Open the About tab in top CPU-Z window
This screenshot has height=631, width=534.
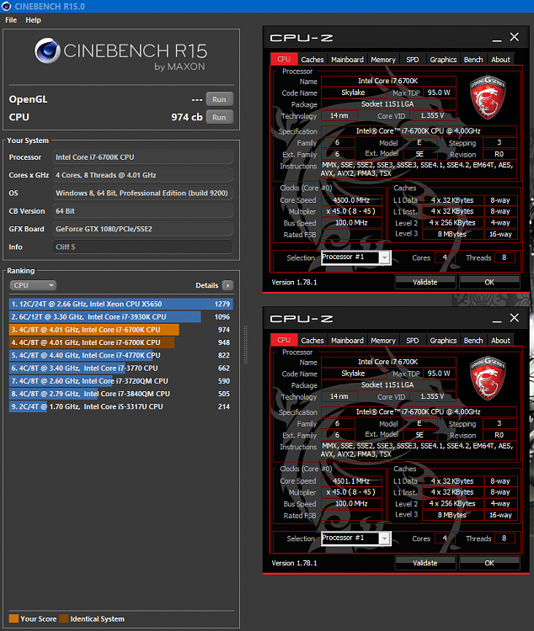500,60
